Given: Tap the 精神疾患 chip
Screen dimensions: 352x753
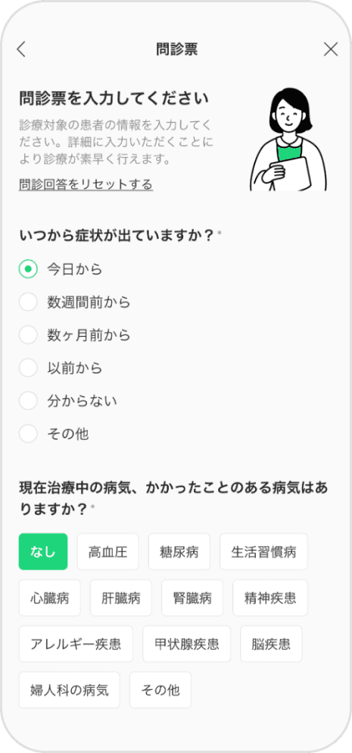Looking at the screenshot, I should [x=270, y=598].
